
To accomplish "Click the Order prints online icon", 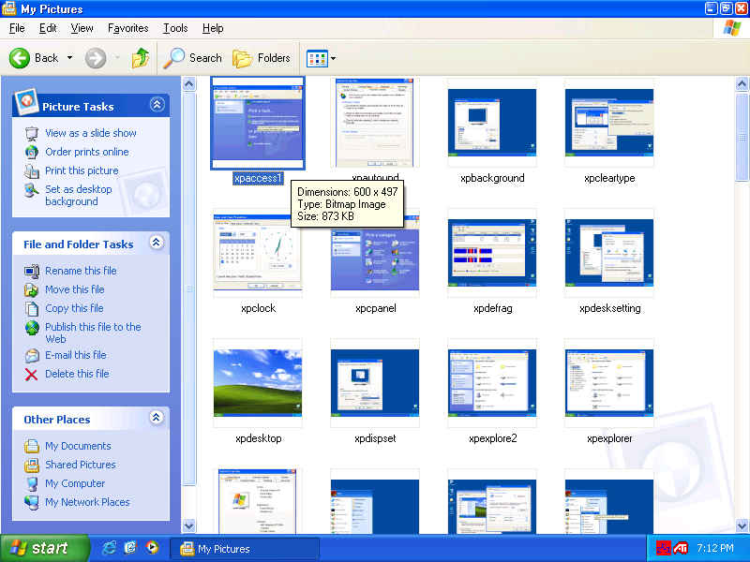I will pos(32,152).
